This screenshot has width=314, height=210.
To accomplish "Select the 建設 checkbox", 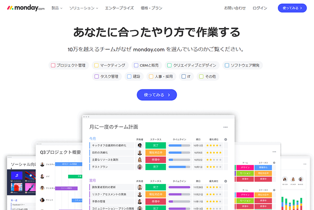I will (x=129, y=77).
